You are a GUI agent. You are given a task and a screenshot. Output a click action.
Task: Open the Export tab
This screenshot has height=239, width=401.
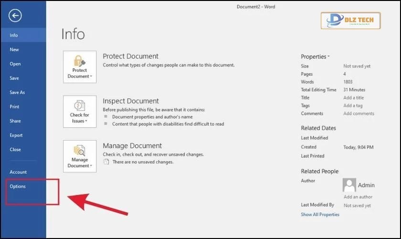pos(16,135)
